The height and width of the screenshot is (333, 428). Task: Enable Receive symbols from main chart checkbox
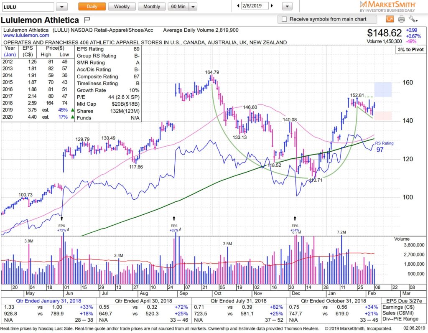(x=284, y=19)
